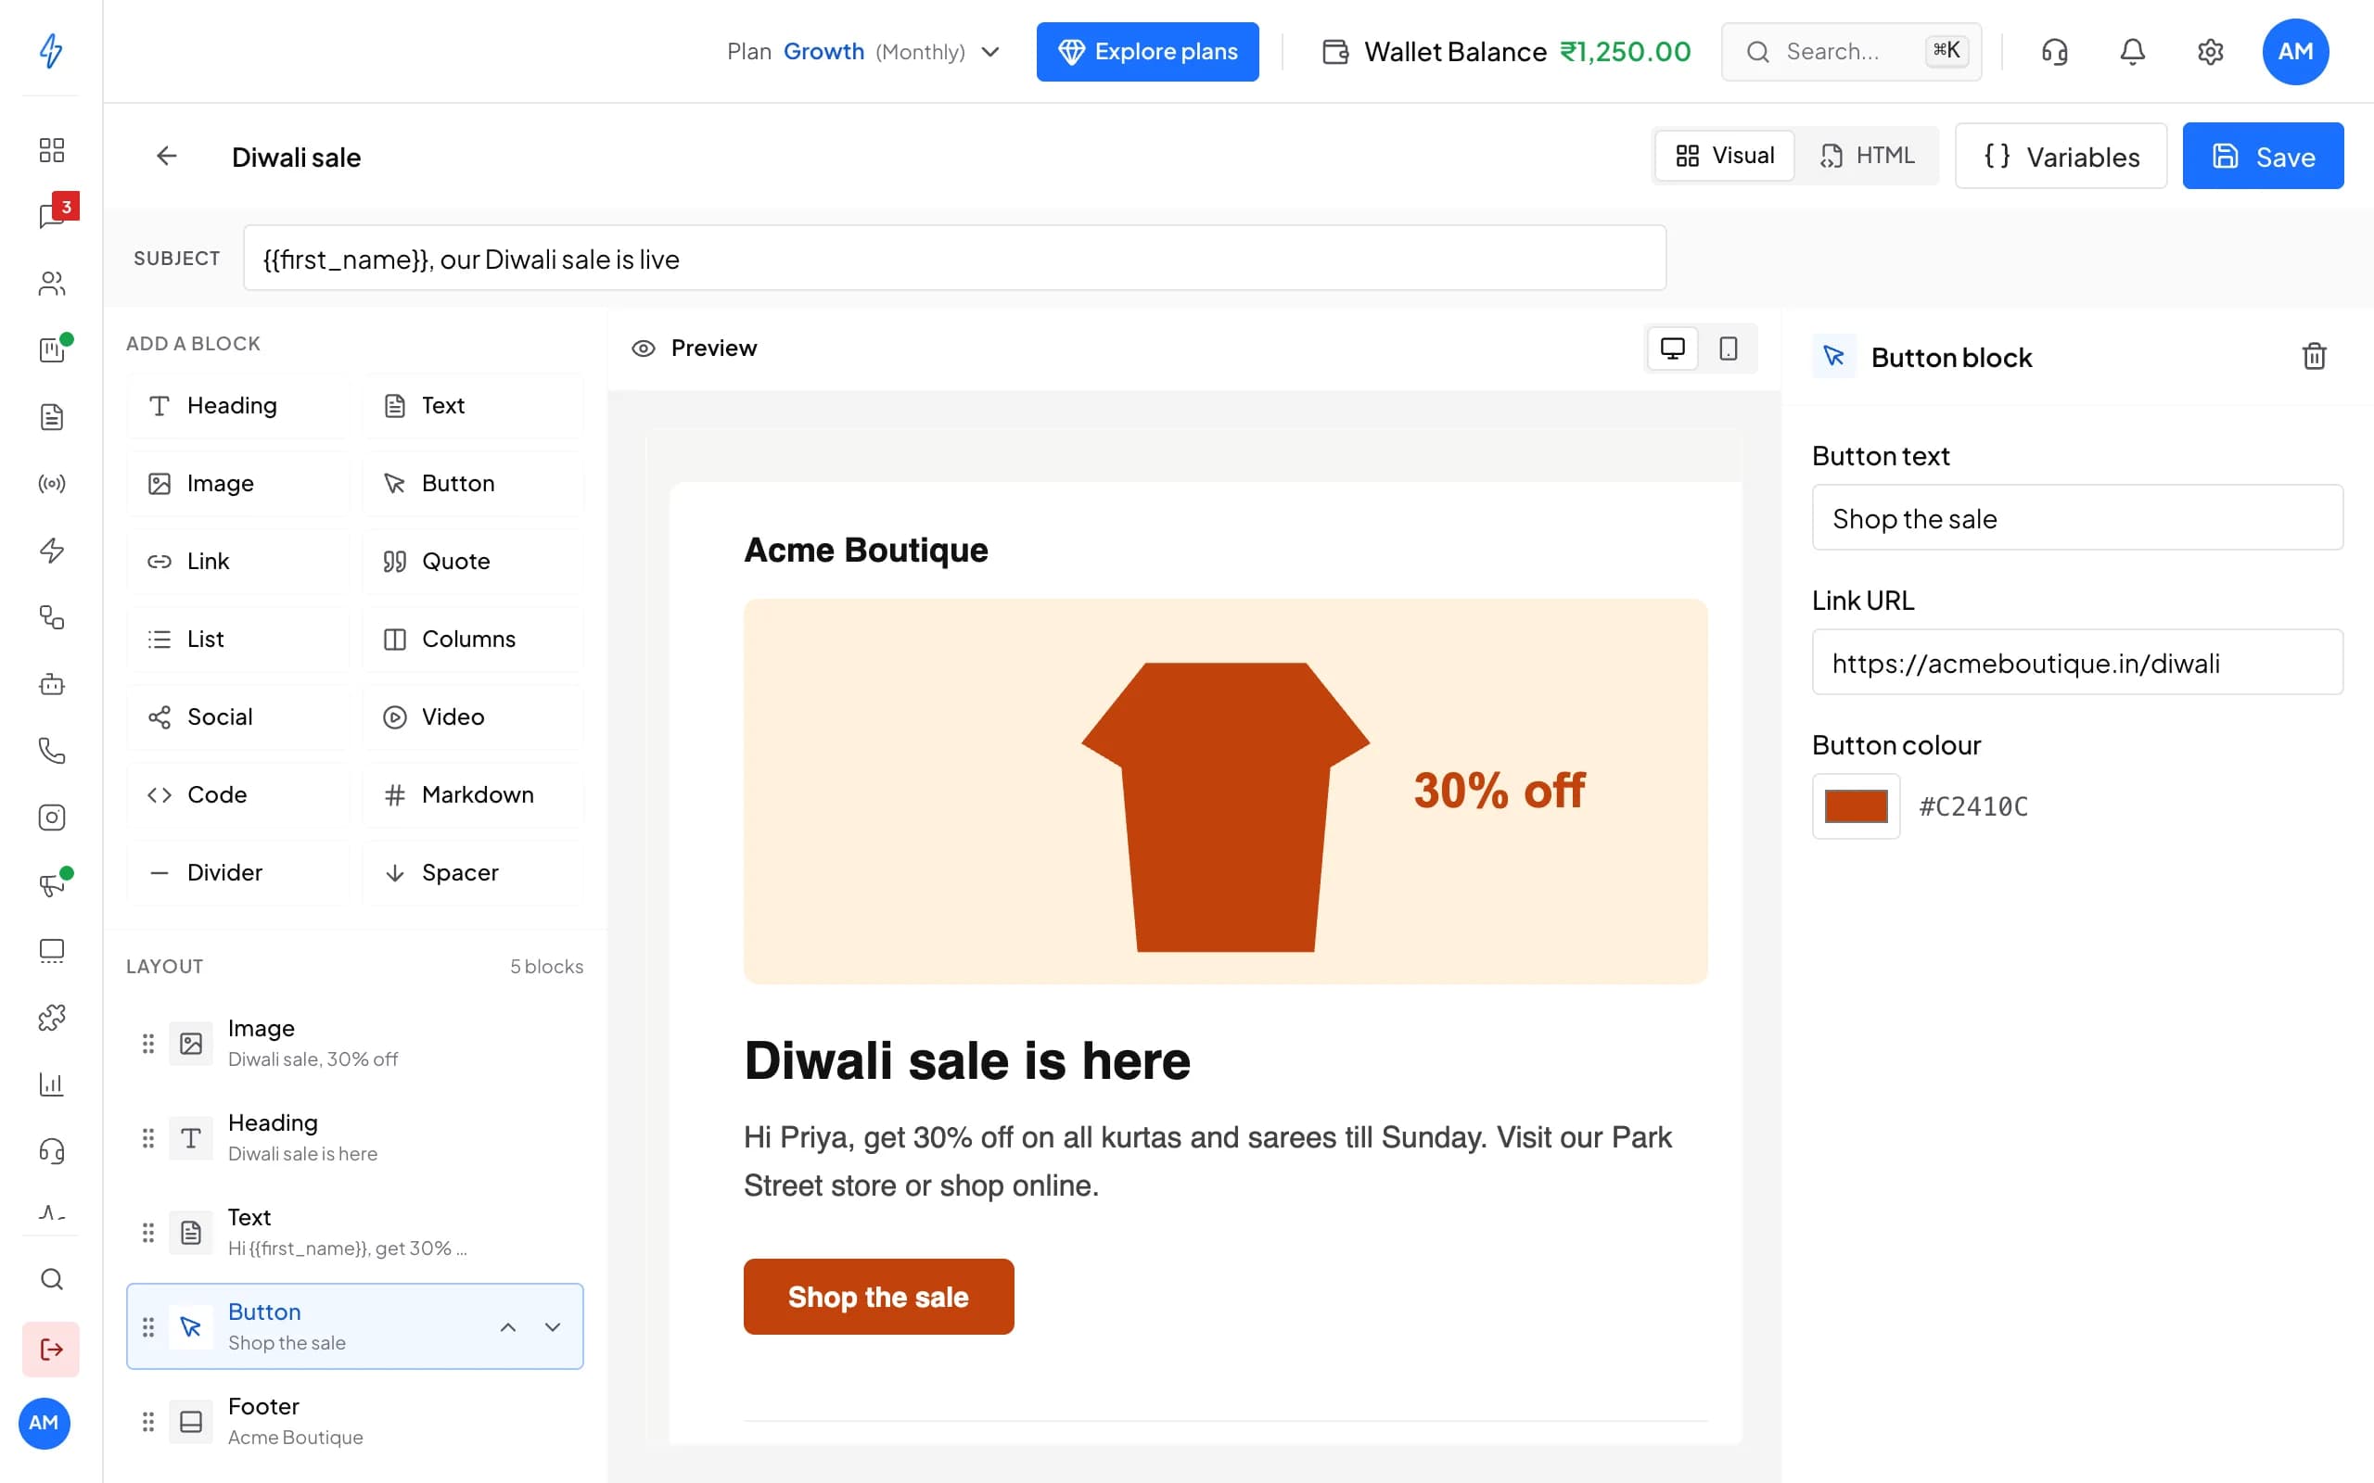Open broadcast signal icon in sidebar
The height and width of the screenshot is (1483, 2374).
[52, 484]
